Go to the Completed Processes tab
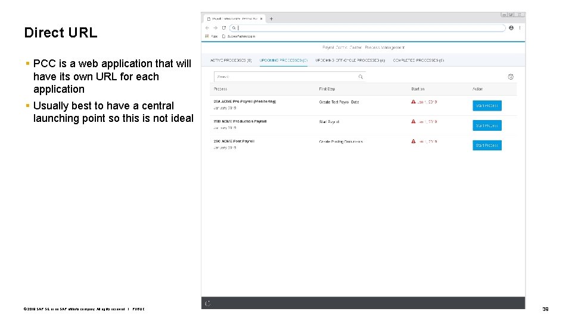 coord(418,61)
